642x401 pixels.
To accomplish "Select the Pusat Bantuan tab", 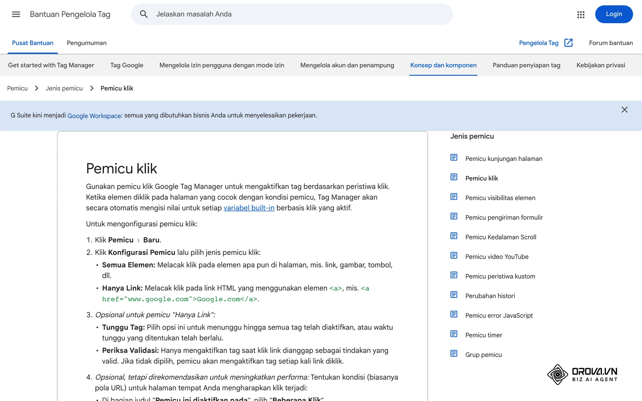I will coord(33,43).
